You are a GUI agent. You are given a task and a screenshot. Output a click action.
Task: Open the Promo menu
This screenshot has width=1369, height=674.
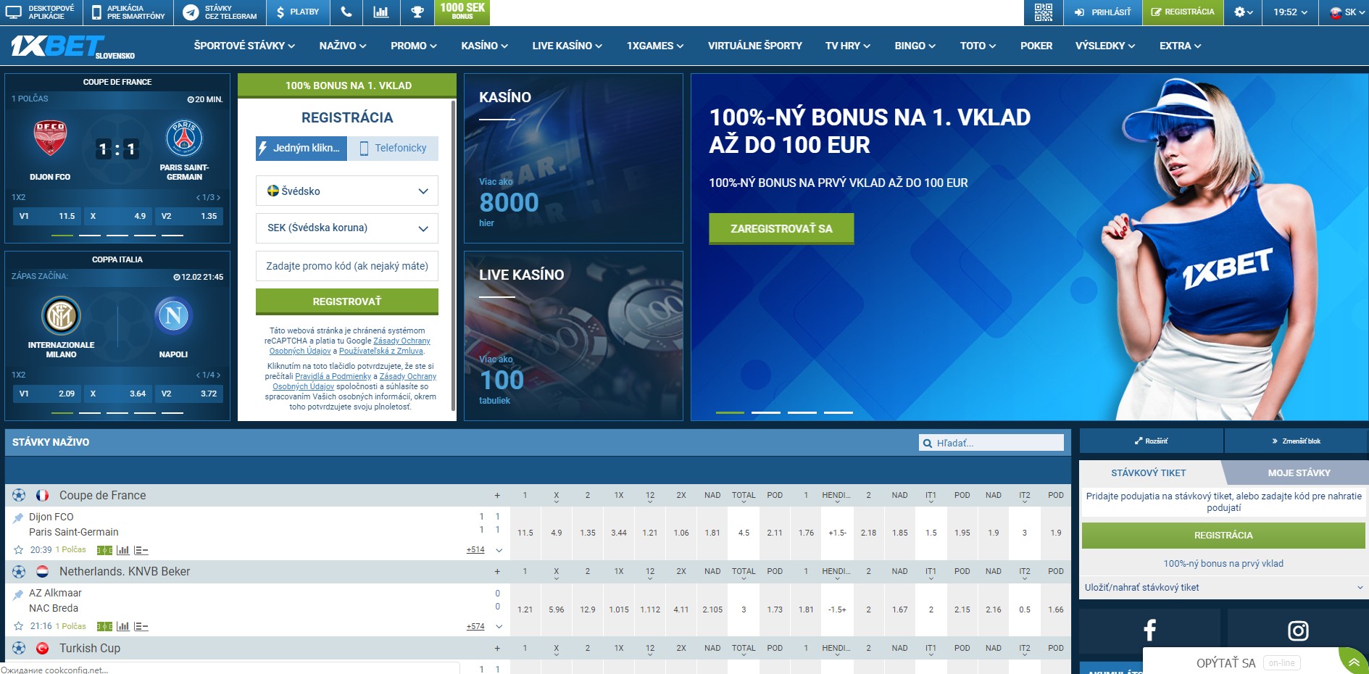point(414,46)
